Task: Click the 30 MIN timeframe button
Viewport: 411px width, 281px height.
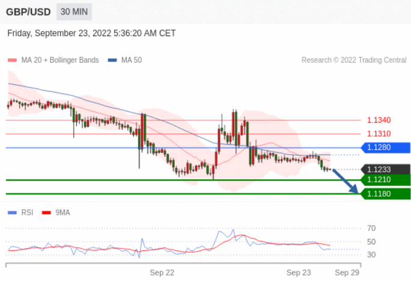Action: [x=74, y=12]
